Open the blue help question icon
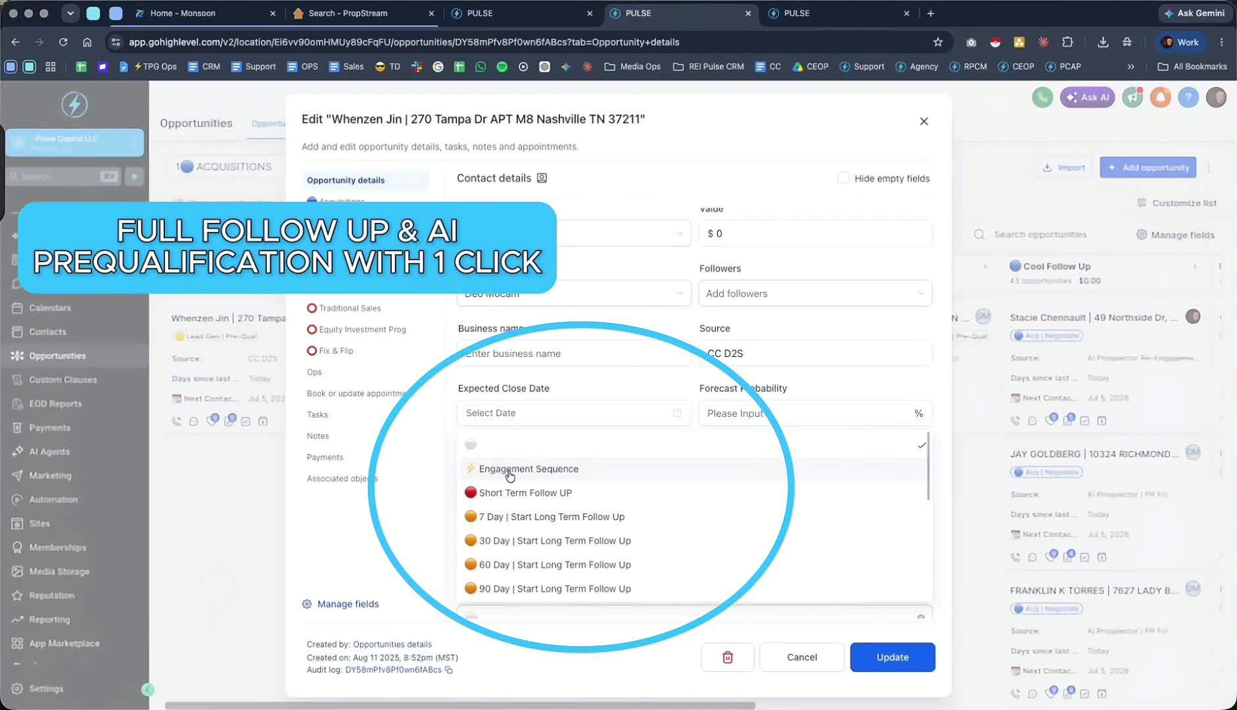The height and width of the screenshot is (710, 1237). [x=1188, y=97]
